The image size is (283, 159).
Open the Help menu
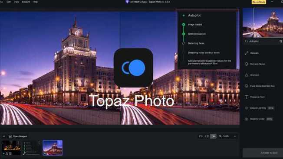point(35,2)
